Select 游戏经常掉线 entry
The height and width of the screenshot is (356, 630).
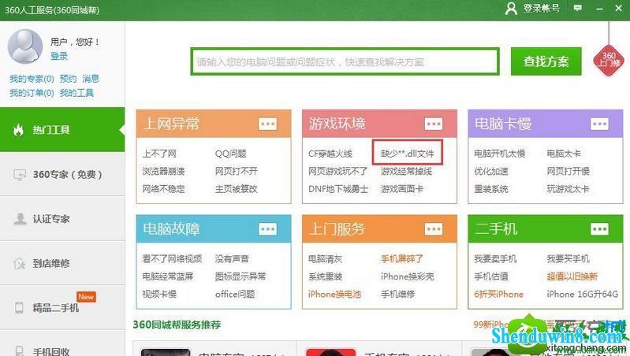(x=406, y=172)
